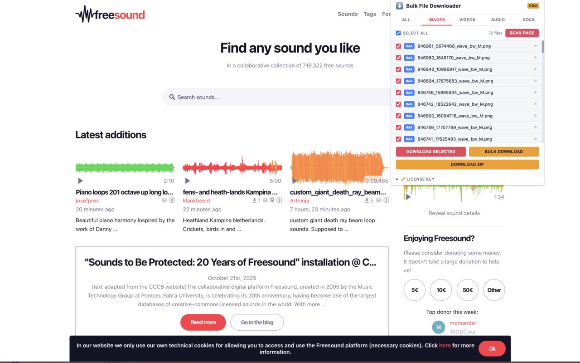
Task: Click the green Piano loops waveform
Action: 125,167
